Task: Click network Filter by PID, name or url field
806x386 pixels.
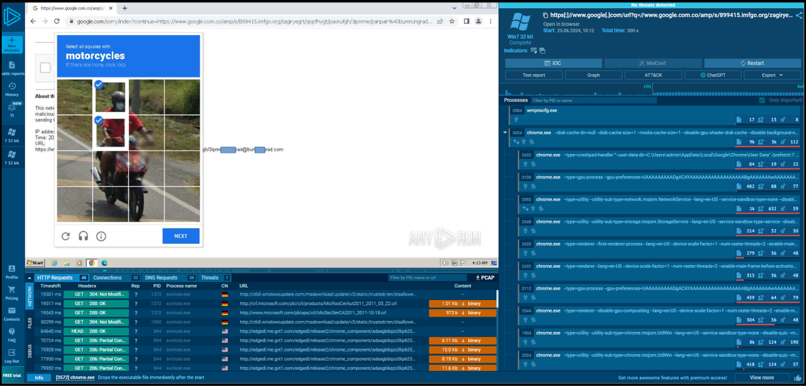Action: 428,277
